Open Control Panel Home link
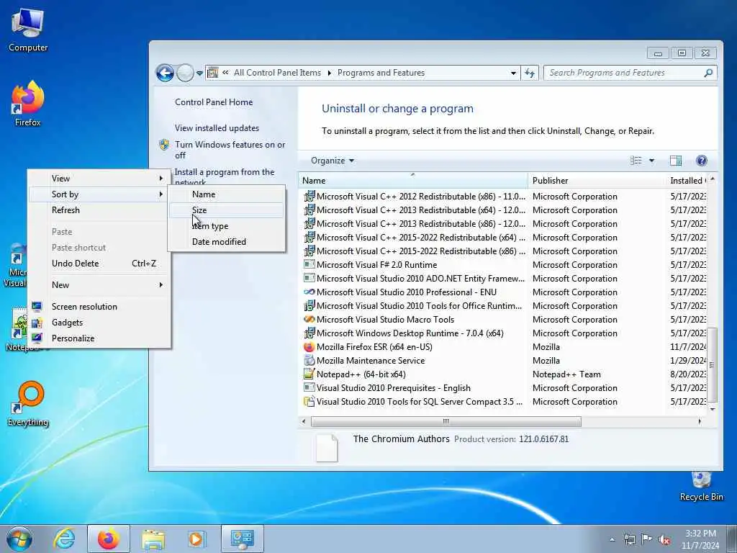 tap(214, 102)
